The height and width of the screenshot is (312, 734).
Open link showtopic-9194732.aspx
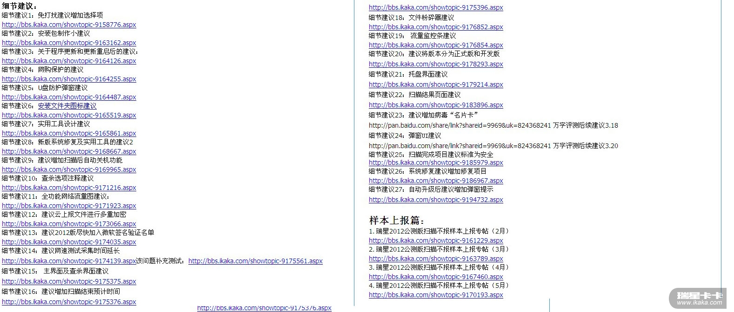(436, 200)
